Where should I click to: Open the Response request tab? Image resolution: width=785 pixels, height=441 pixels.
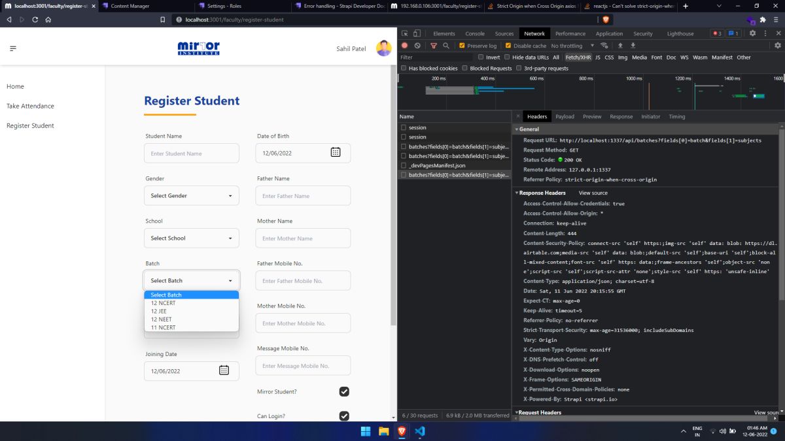(x=621, y=116)
